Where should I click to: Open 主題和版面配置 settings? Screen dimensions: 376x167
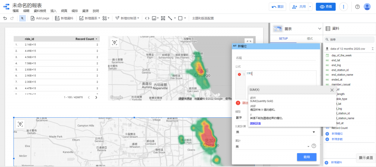pyautogui.click(x=203, y=18)
